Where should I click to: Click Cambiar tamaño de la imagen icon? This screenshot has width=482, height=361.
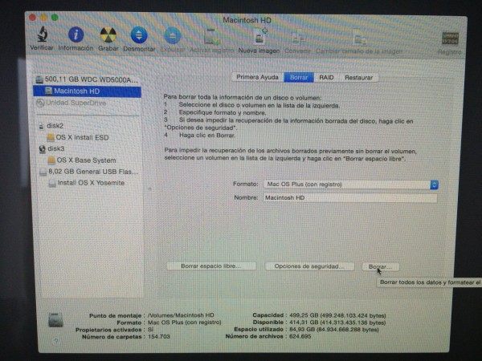(359, 39)
